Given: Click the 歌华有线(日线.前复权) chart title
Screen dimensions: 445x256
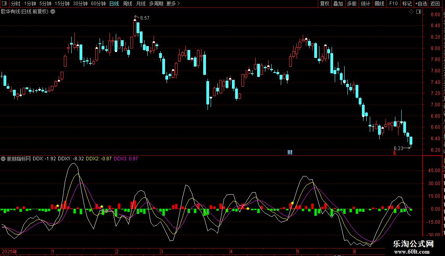Looking at the screenshot, I should pos(25,12).
